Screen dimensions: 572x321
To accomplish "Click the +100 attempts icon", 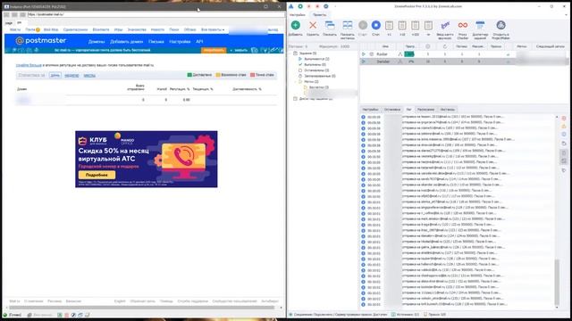I will pyautogui.click(x=415, y=25).
